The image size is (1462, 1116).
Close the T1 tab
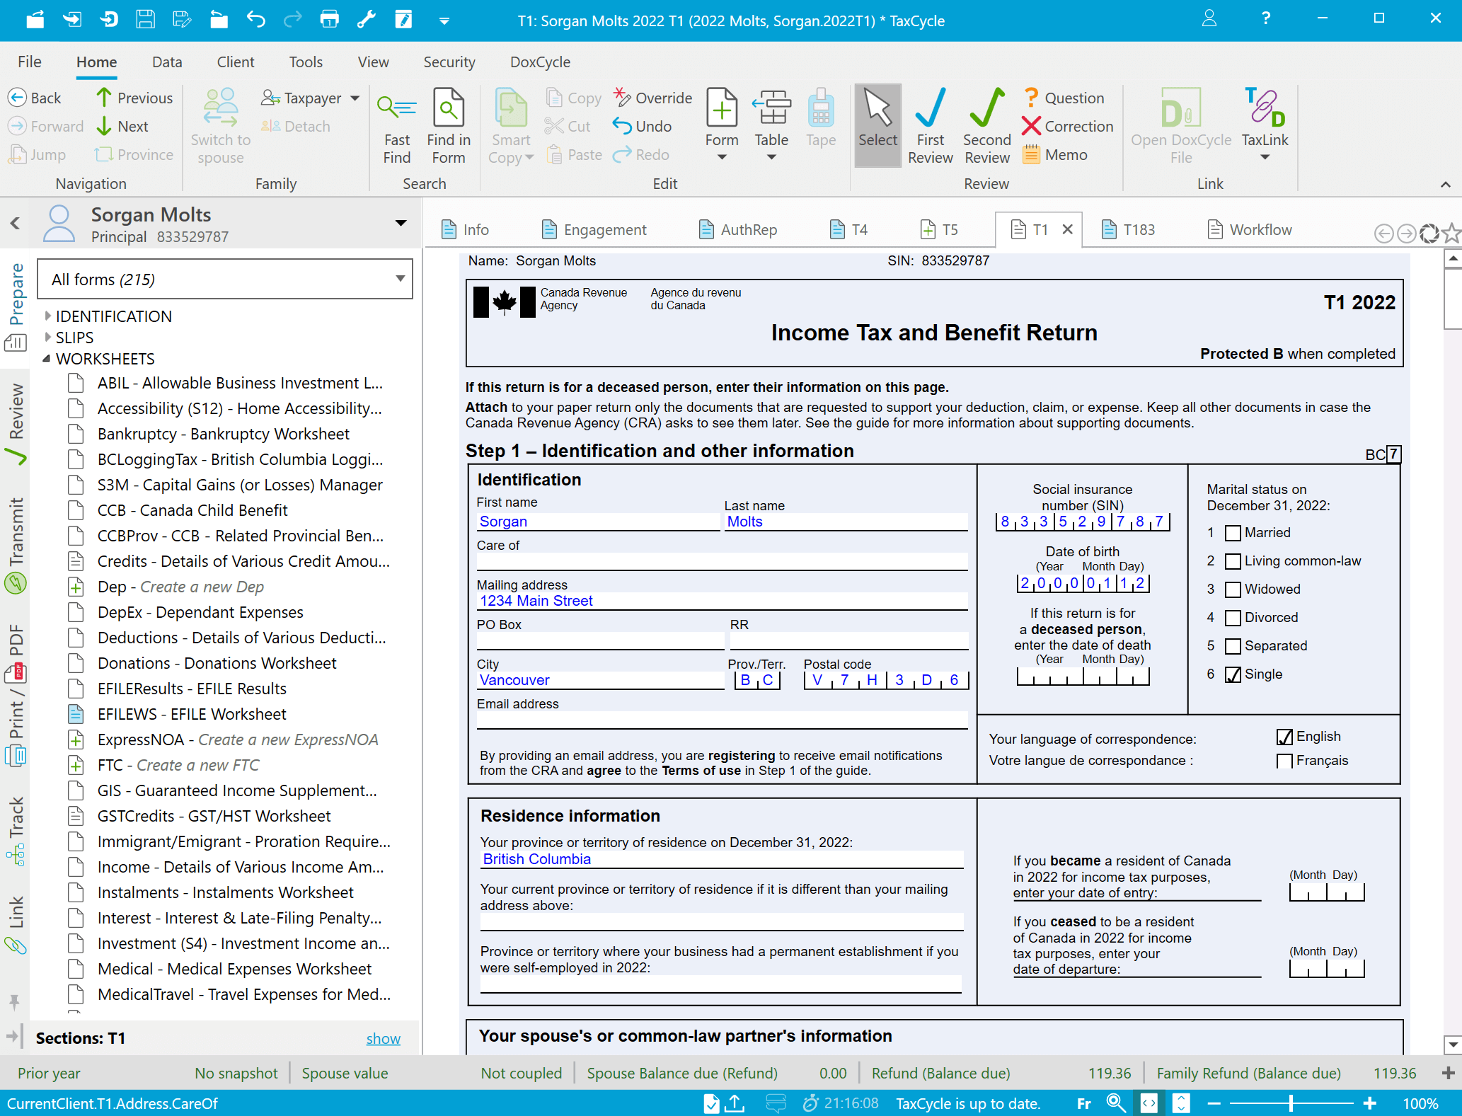[1068, 229]
